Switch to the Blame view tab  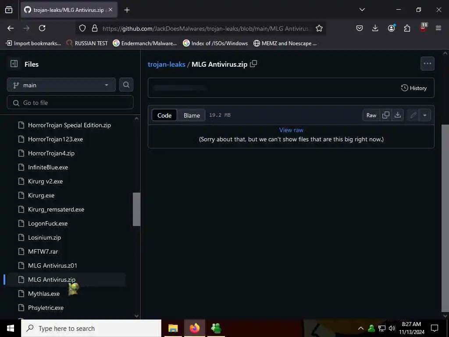pyautogui.click(x=192, y=115)
